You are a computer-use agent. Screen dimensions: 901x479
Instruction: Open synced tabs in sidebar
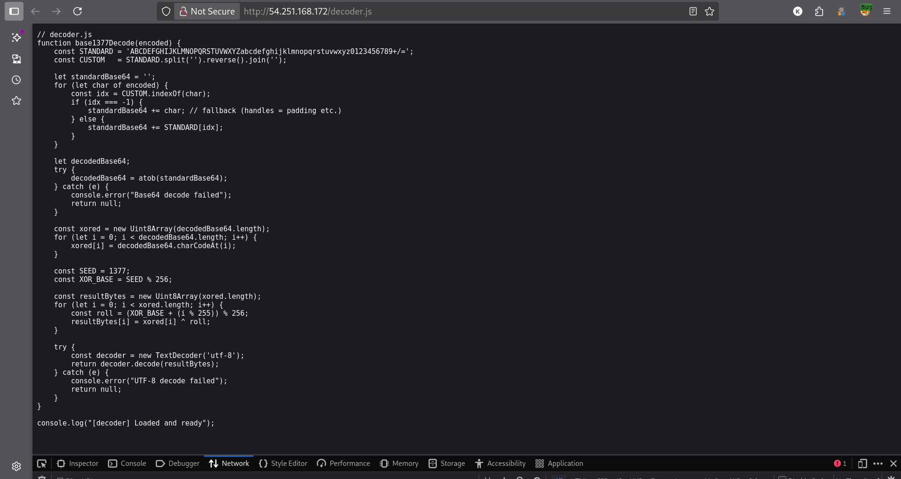coord(16,59)
